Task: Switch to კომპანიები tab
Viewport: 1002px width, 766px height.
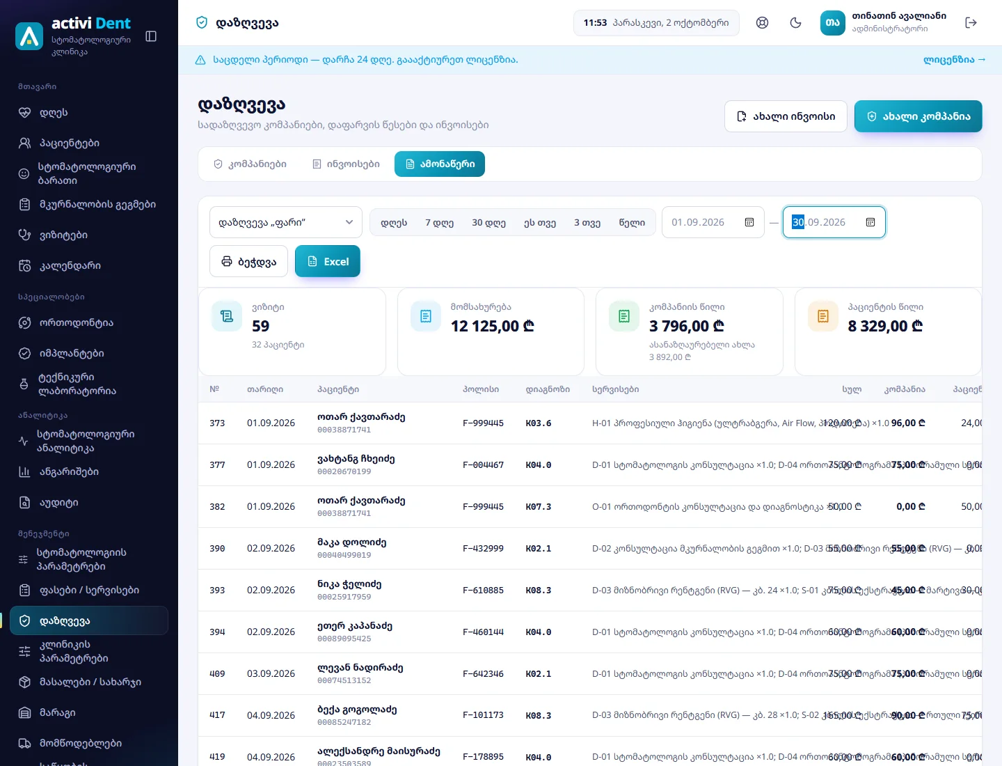Action: click(250, 164)
